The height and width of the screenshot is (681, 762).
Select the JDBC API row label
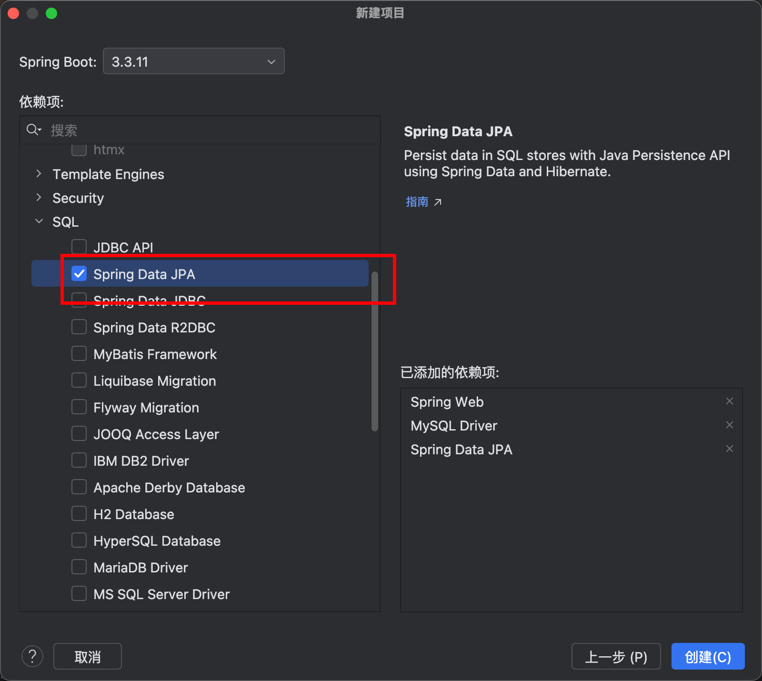(123, 248)
